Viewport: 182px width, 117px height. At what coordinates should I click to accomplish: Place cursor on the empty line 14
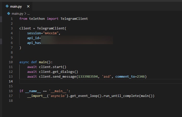(101, 81)
